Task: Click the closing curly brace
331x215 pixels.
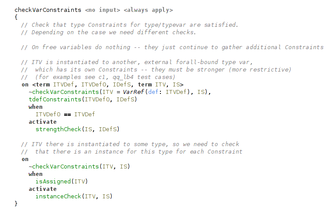Action: tap(16, 204)
